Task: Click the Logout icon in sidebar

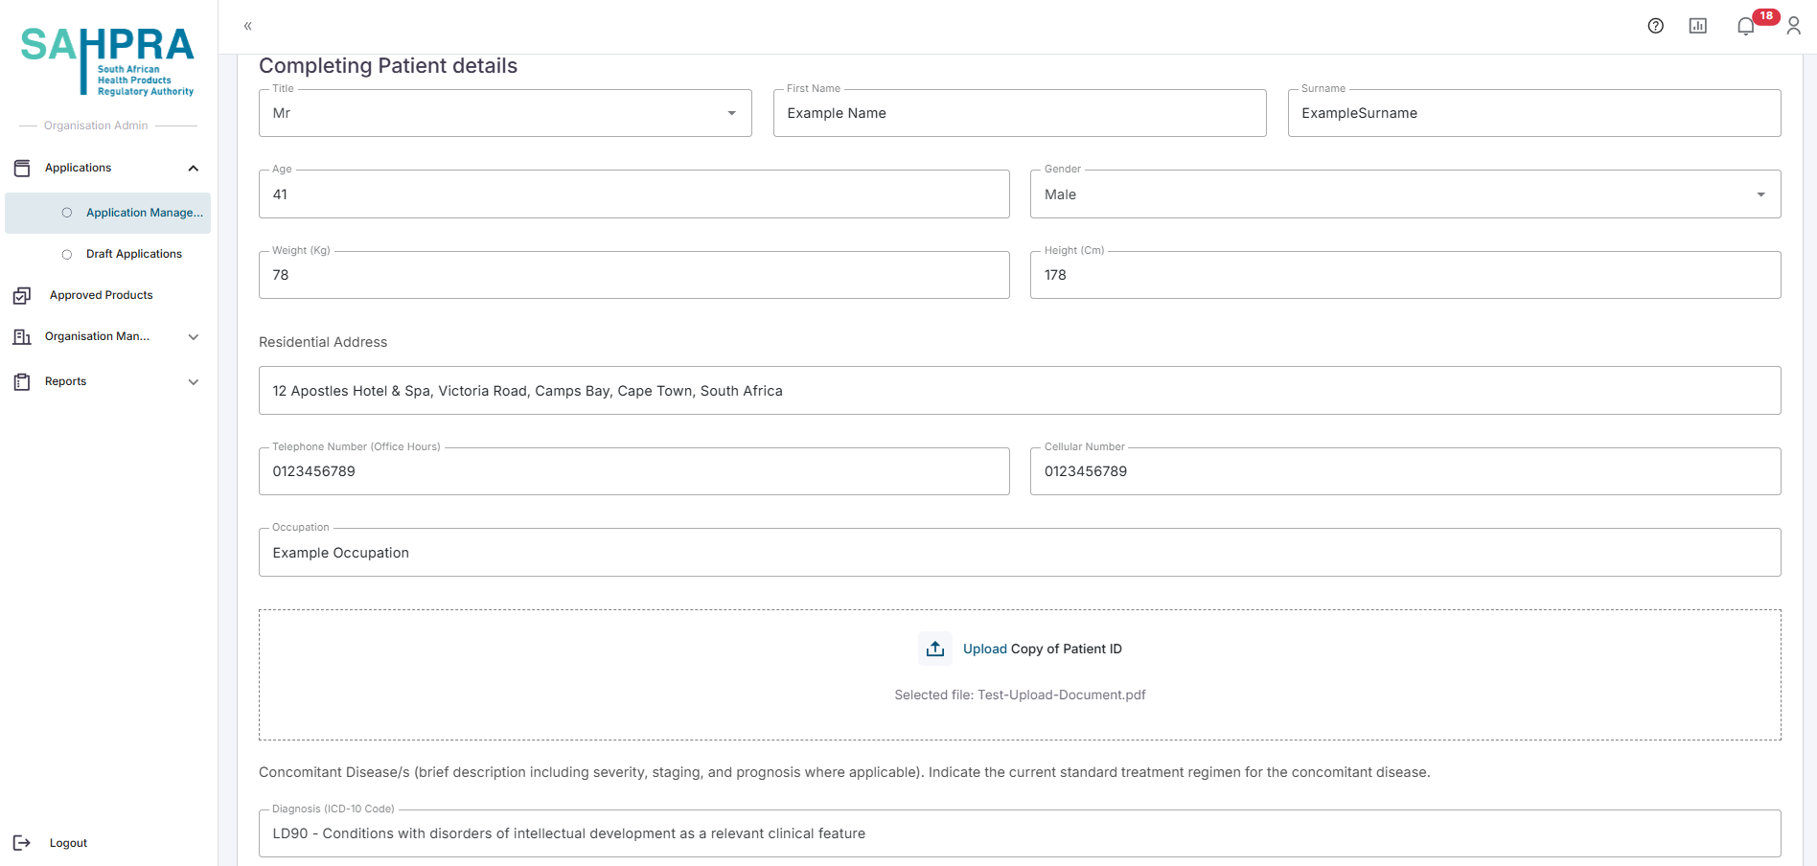Action: (22, 843)
